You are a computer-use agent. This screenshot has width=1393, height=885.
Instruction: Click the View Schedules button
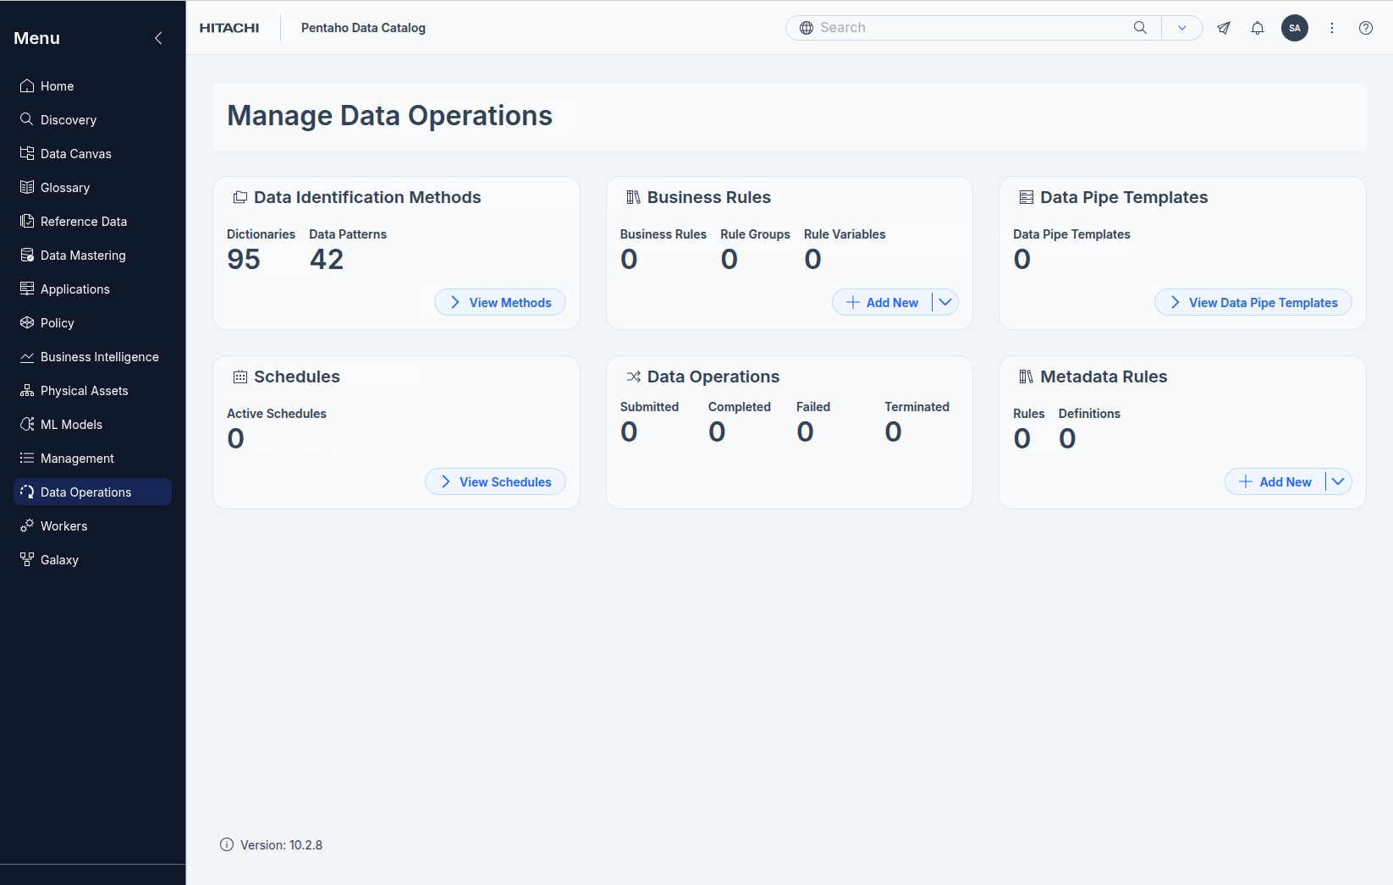(495, 481)
